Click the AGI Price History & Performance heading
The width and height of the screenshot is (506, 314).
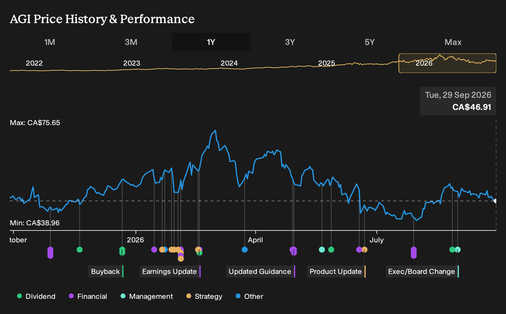102,19
